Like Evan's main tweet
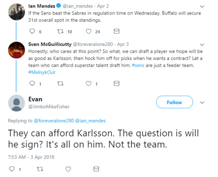Screen dimensions: 218x177 tap(68, 169)
